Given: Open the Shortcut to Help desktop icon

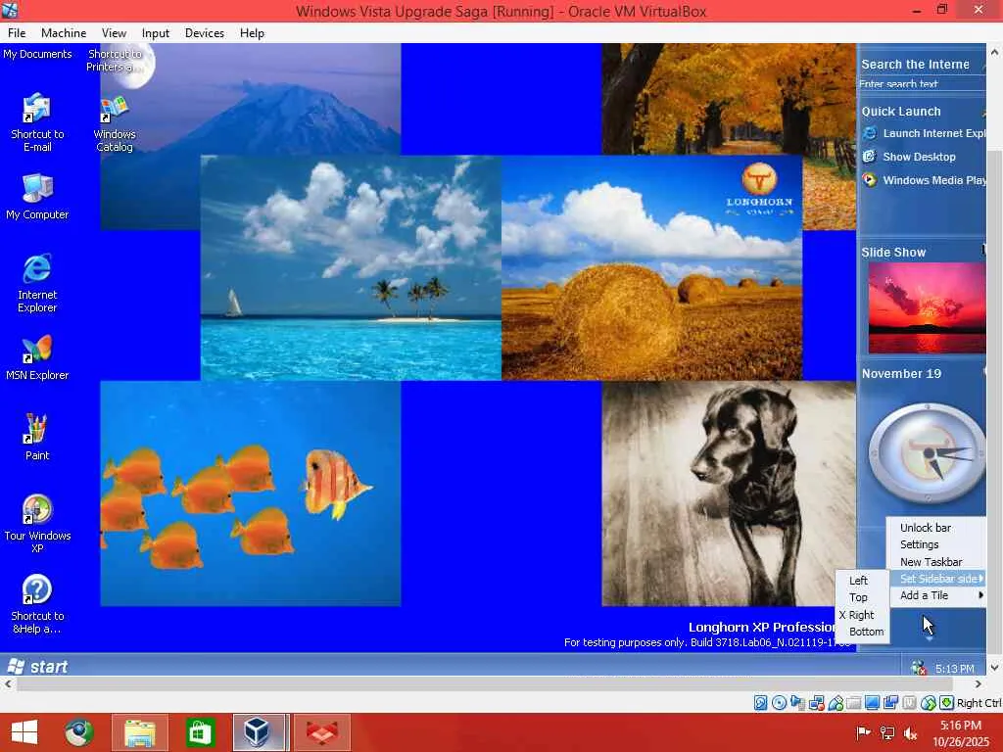Looking at the screenshot, I should click(37, 604).
